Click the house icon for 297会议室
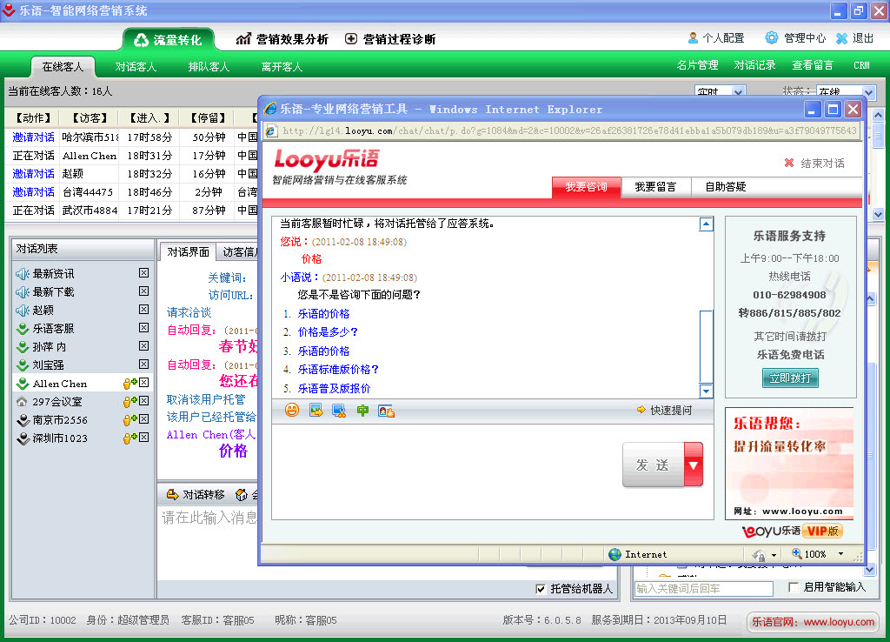 click(x=22, y=402)
